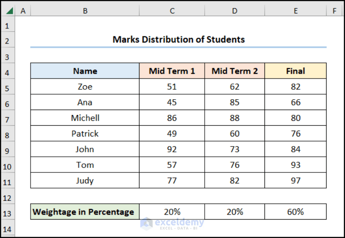The image size is (345, 238).
Task: Select column C header
Action: 172,10
